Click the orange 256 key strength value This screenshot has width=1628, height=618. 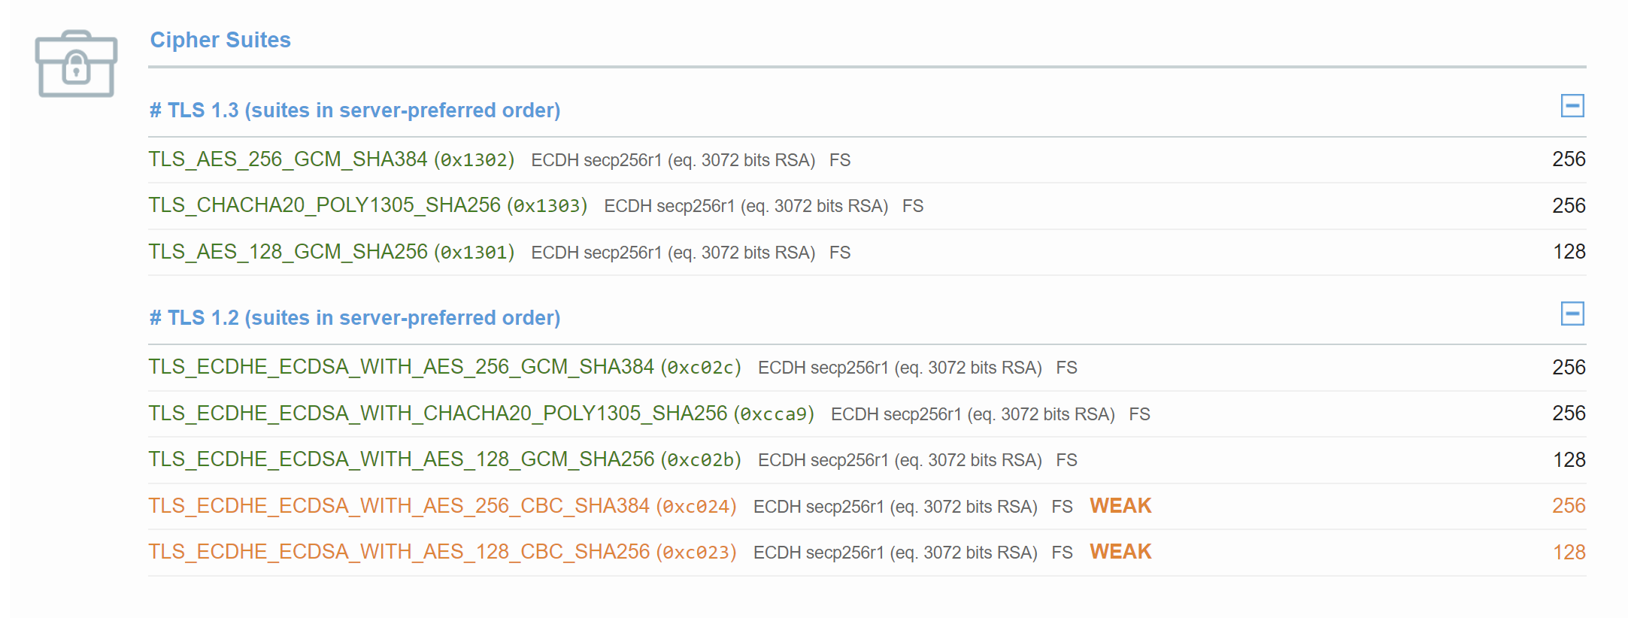[1569, 506]
